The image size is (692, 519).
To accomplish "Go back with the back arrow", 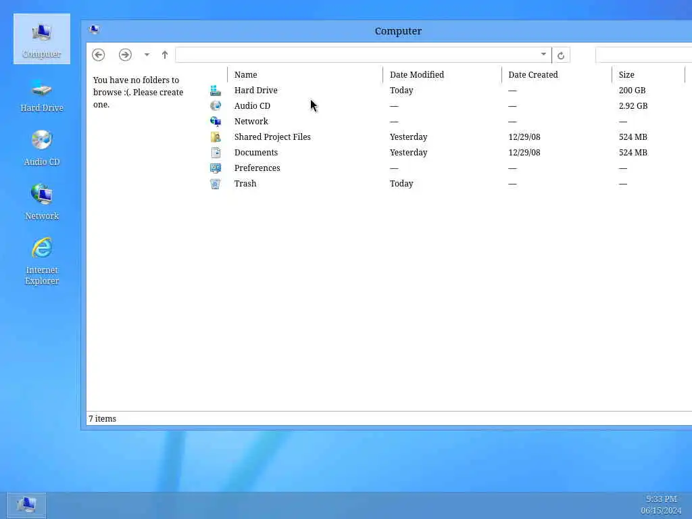I will (x=99, y=55).
